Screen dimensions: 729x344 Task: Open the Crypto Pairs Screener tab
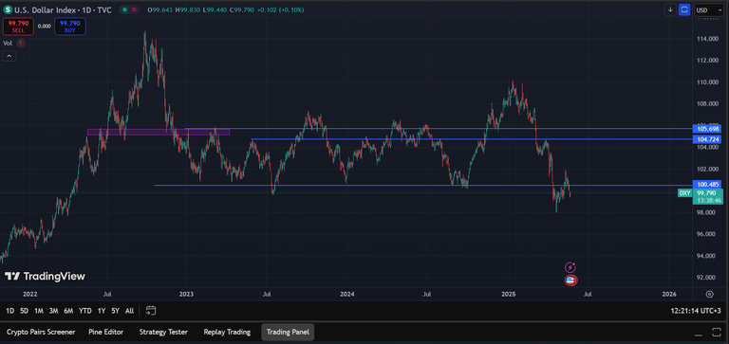(x=41, y=333)
